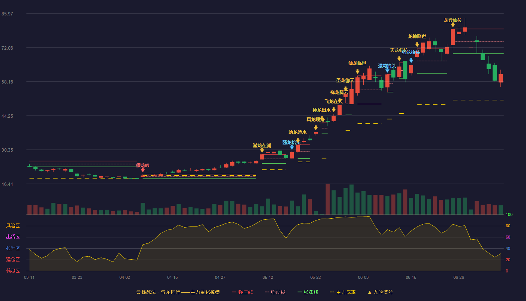Click the 03-23 date label
The height and width of the screenshot is (301, 526).
[77, 277]
